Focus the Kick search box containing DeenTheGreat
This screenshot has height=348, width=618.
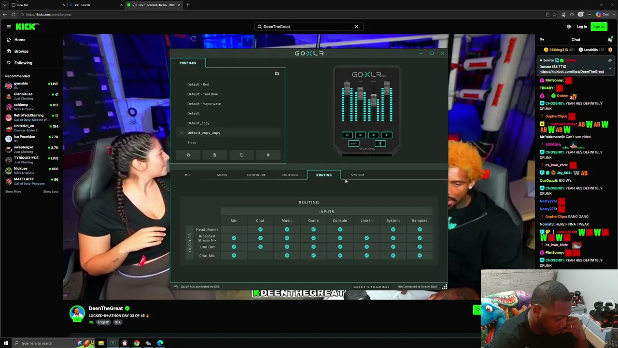(x=309, y=27)
